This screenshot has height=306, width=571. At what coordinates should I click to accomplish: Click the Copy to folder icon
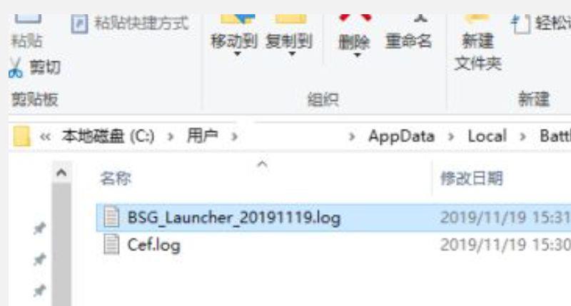click(x=290, y=19)
